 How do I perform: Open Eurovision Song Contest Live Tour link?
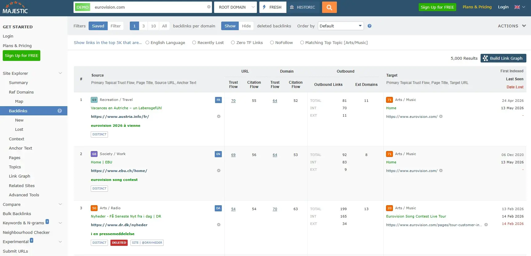click(416, 216)
